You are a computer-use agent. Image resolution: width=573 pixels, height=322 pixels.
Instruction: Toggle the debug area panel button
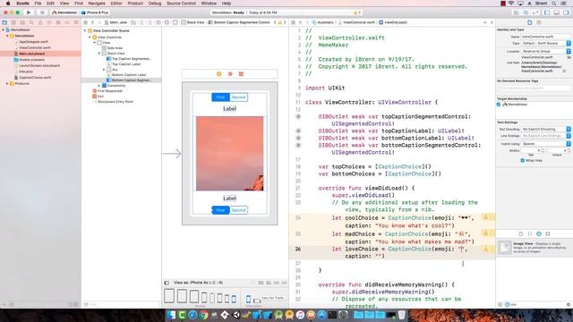coord(557,13)
